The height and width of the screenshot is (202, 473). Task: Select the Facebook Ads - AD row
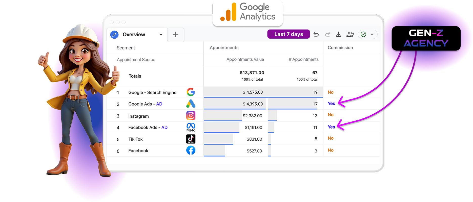148,128
